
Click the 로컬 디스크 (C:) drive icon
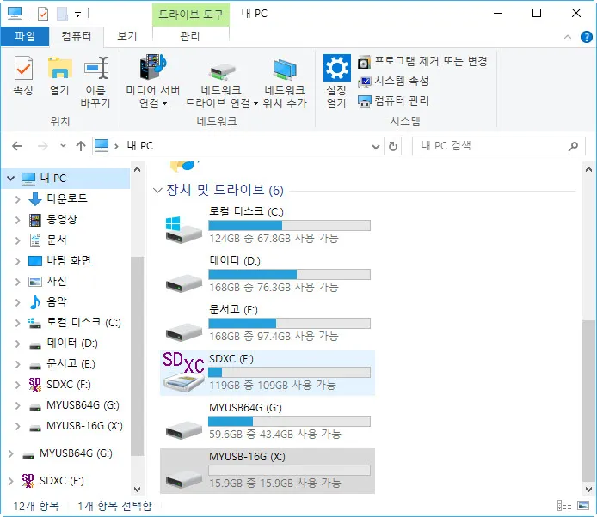(183, 229)
